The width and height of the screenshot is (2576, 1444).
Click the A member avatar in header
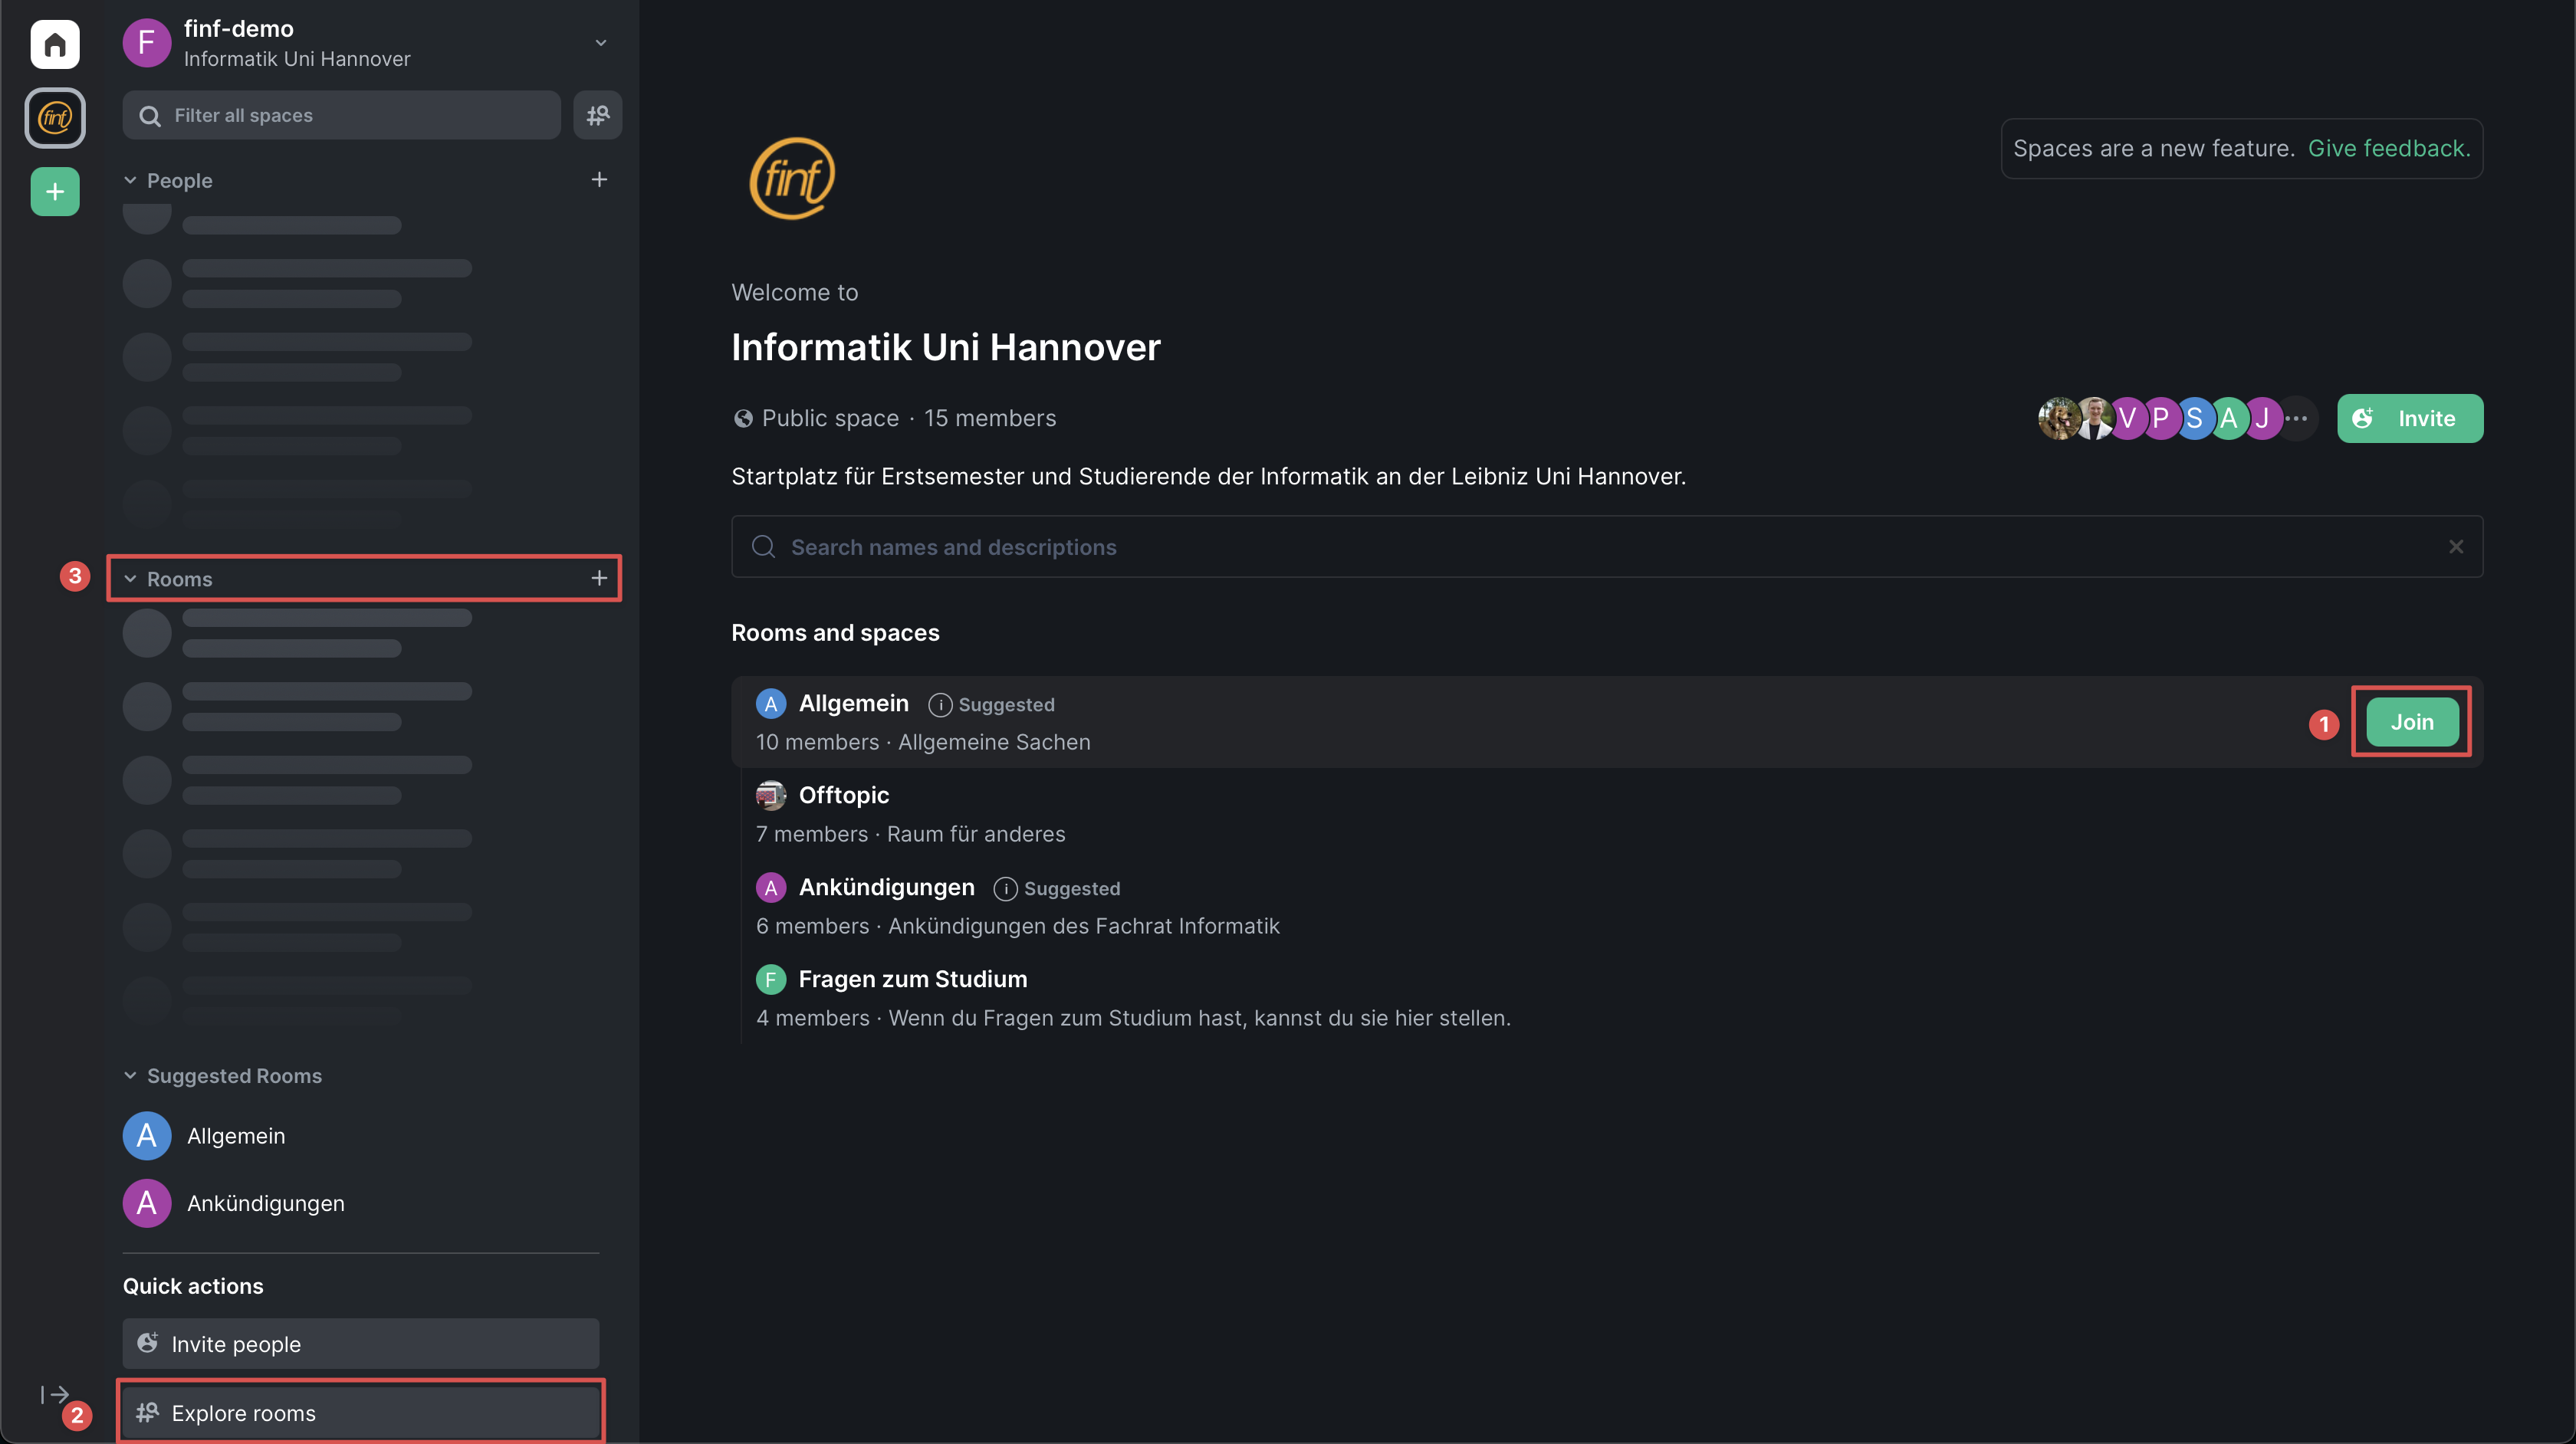pyautogui.click(x=2228, y=418)
